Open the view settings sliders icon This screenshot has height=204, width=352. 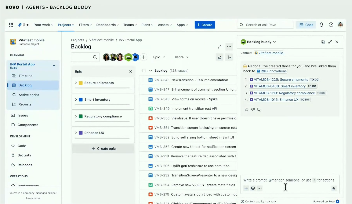point(229,57)
